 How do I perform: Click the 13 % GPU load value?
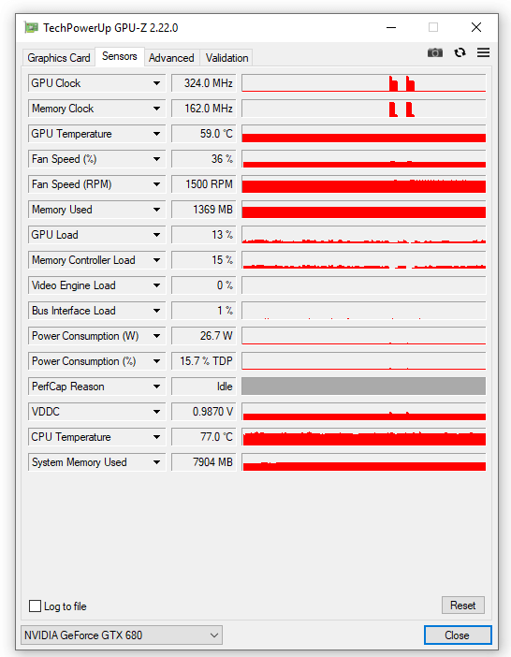pos(204,235)
